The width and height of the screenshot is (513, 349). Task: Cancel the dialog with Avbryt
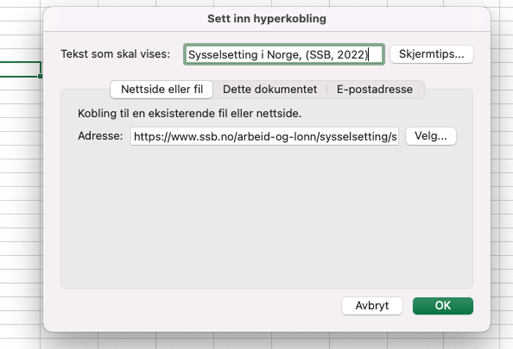(372, 305)
